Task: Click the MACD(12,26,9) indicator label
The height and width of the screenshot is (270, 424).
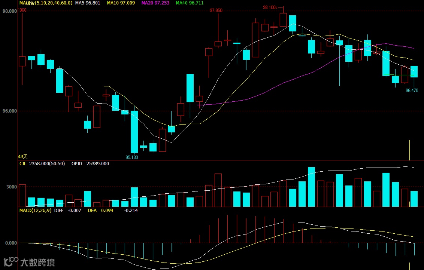Action: [x=35, y=210]
